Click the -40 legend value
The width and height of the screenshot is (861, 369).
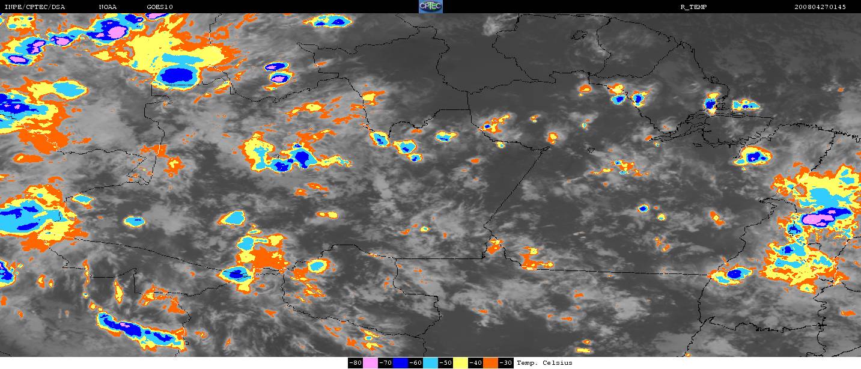[475, 363]
